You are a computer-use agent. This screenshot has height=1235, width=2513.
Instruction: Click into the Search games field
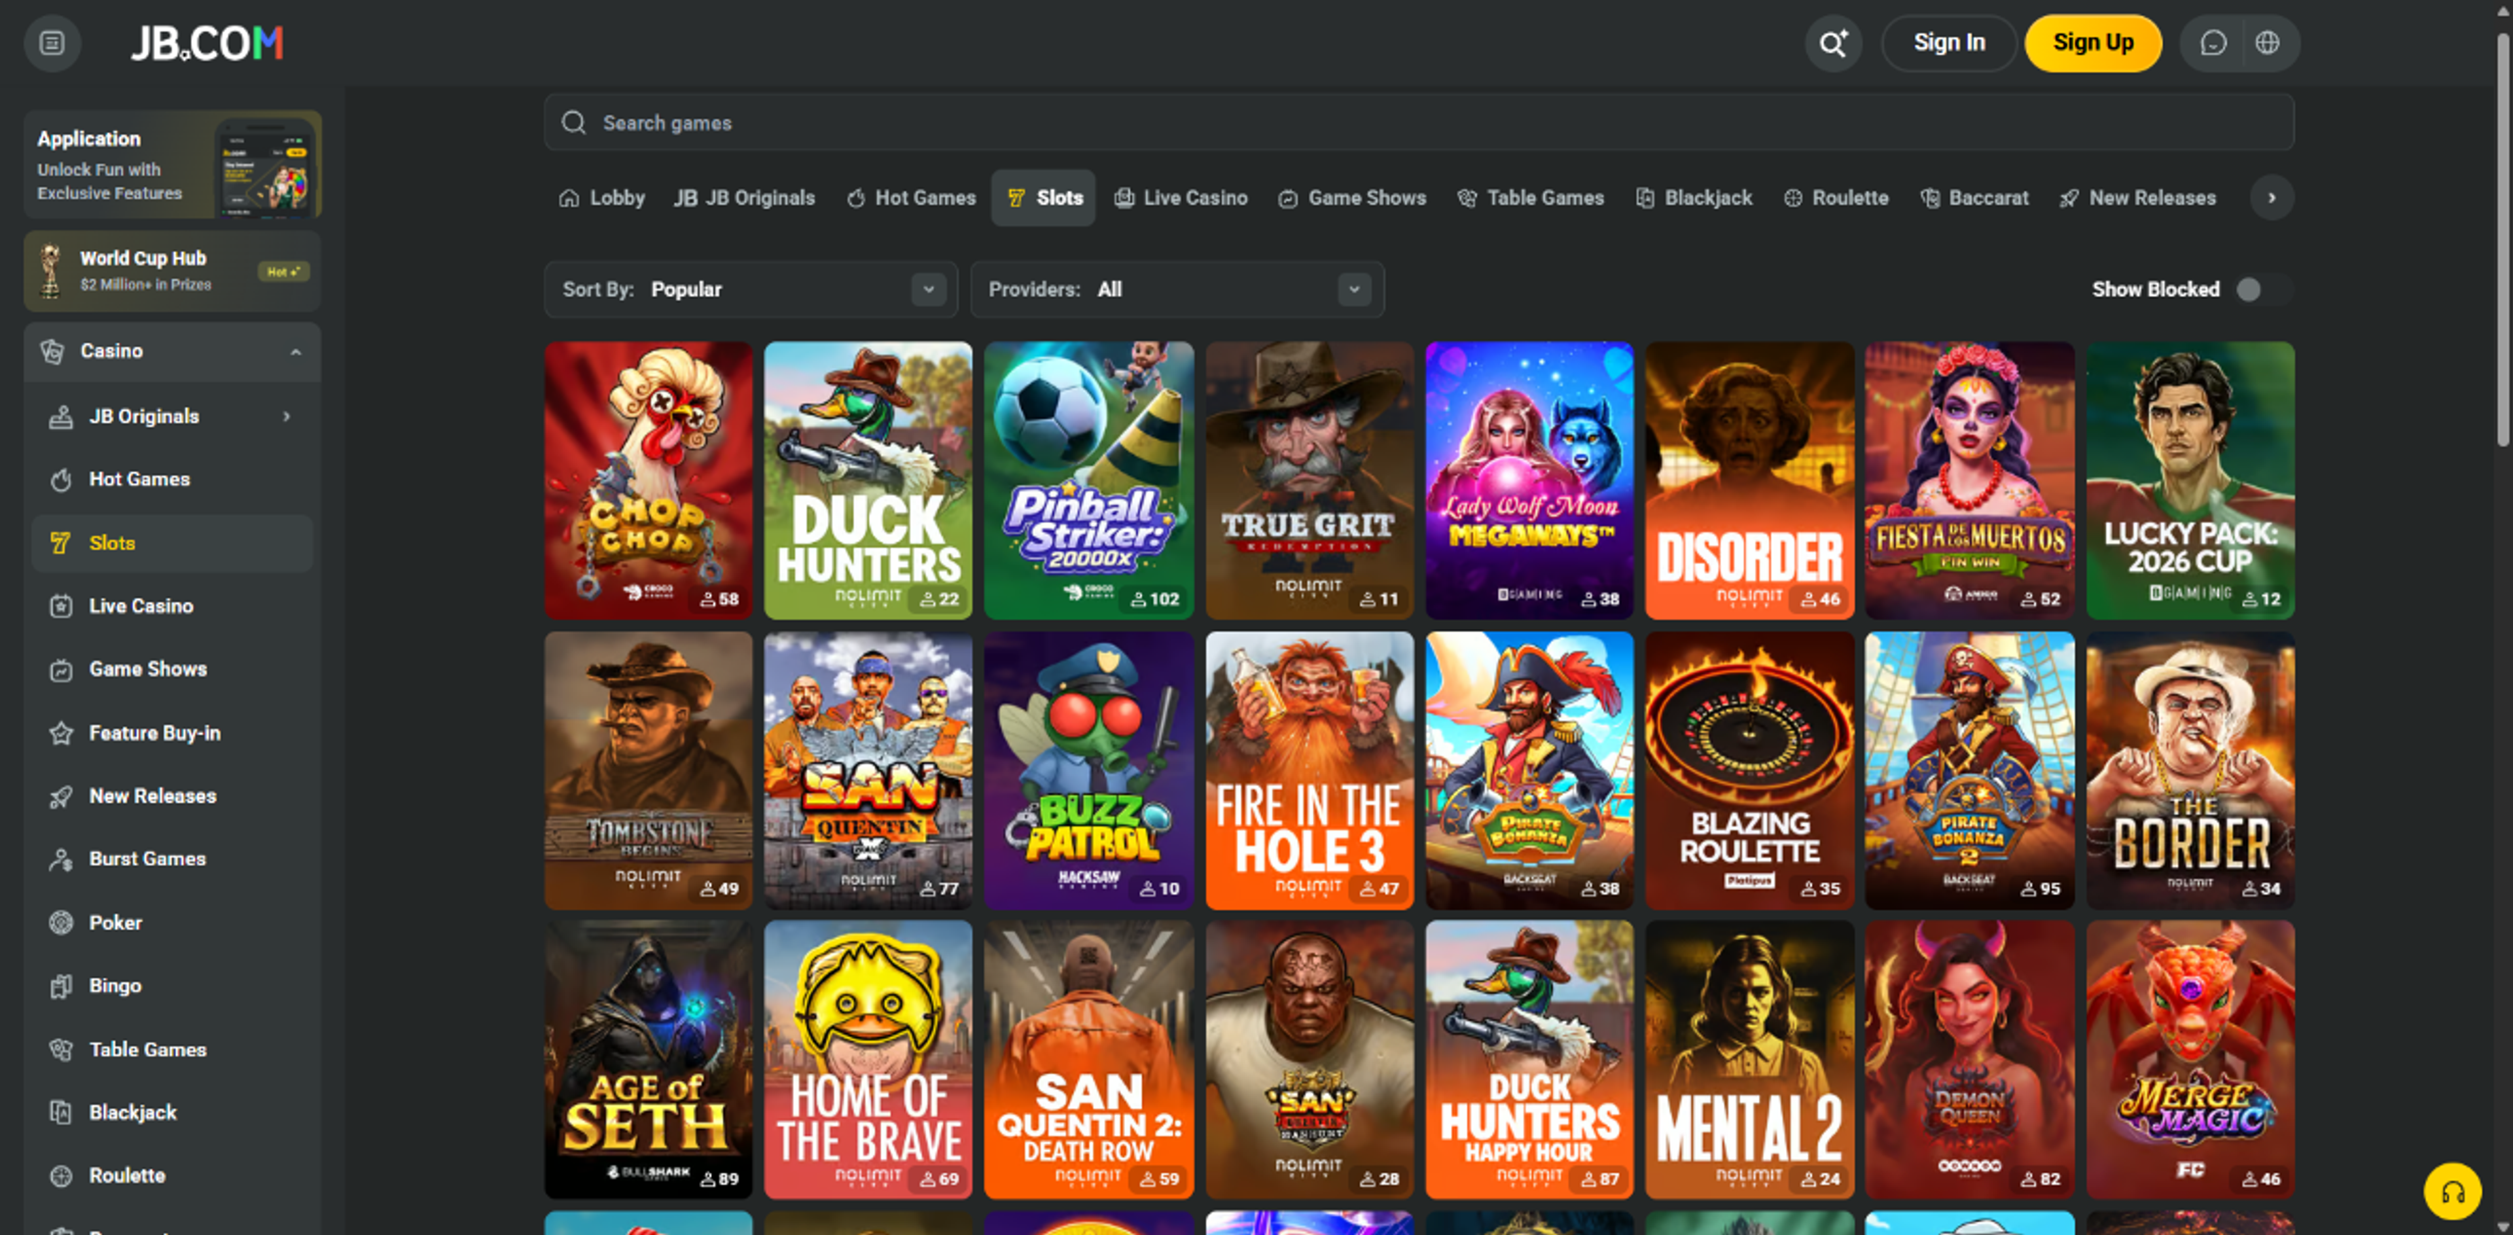click(1418, 123)
